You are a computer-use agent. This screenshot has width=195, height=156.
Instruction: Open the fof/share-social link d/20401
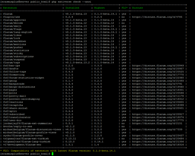158,108
